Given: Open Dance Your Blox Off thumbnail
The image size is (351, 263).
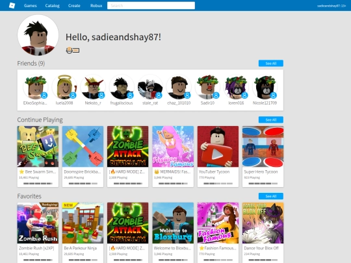Looking at the screenshot, I should (263, 223).
